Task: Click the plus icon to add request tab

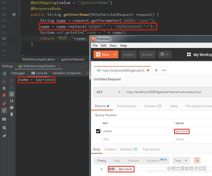Action: tap(156, 70)
